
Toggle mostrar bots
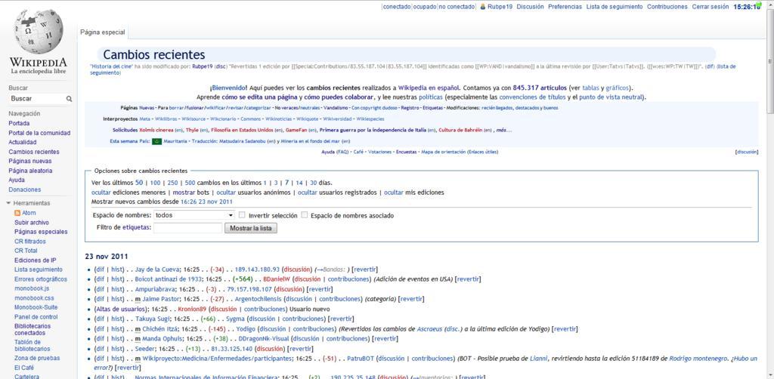coord(183,193)
